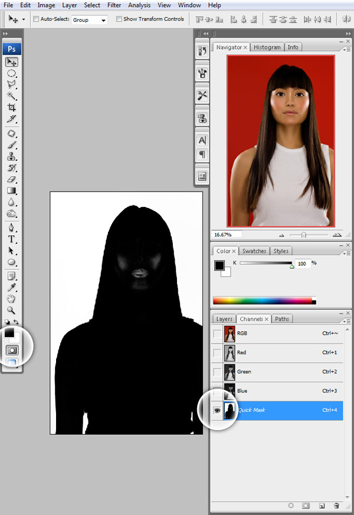Expand the toolbox with double arrows
This screenshot has height=515, width=354.
pyautogui.click(x=5, y=34)
